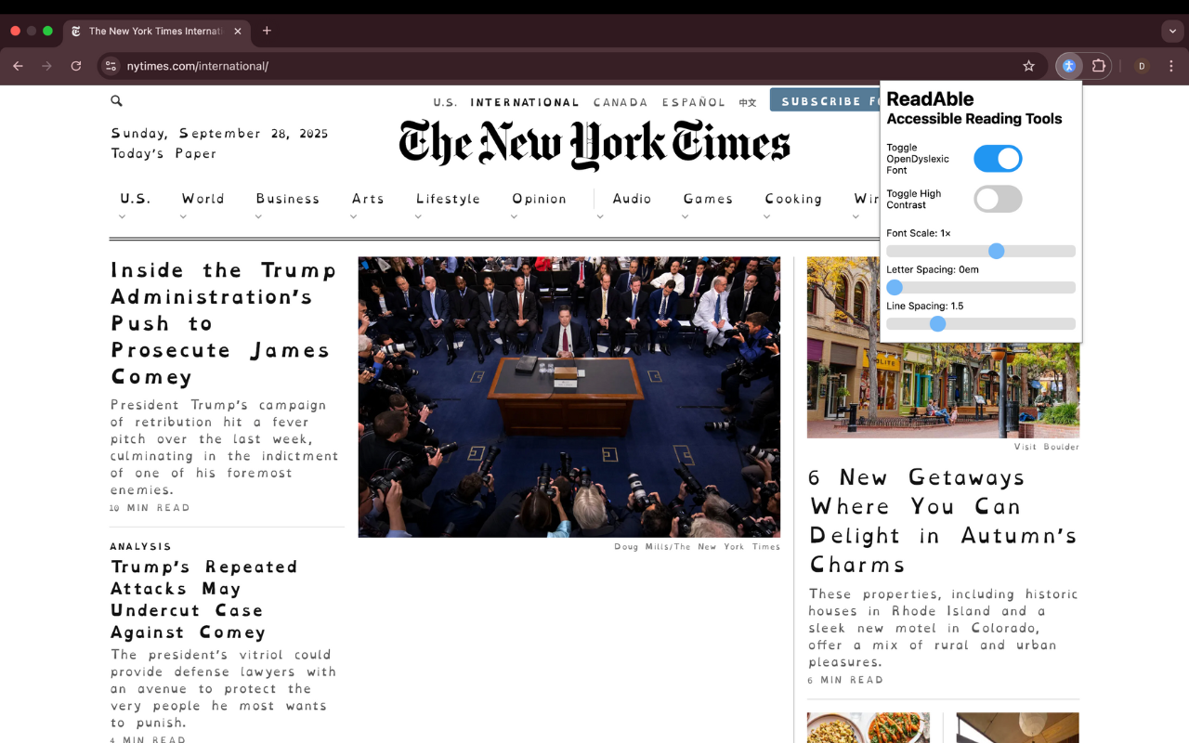Open the Cooking navigation menu
This screenshot has height=743, width=1189.
[x=793, y=199]
